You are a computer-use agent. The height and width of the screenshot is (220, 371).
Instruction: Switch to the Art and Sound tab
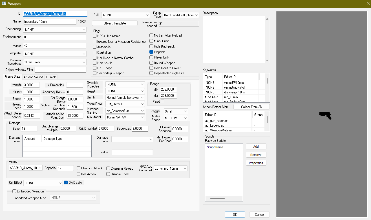pos(33,77)
